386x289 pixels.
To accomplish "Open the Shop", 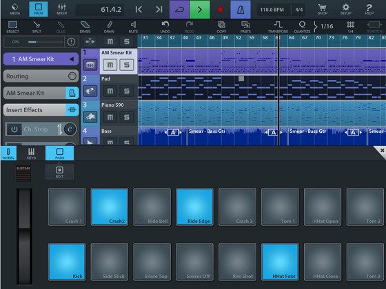I will click(x=323, y=10).
